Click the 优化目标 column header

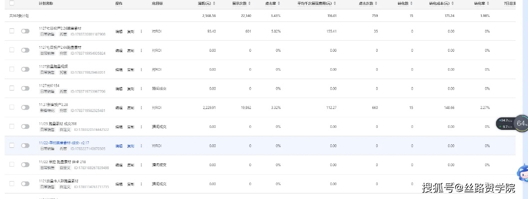click(x=157, y=3)
